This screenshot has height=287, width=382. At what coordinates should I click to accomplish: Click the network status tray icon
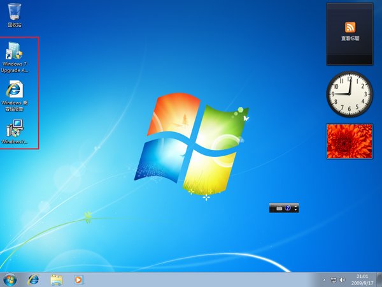tap(333, 280)
